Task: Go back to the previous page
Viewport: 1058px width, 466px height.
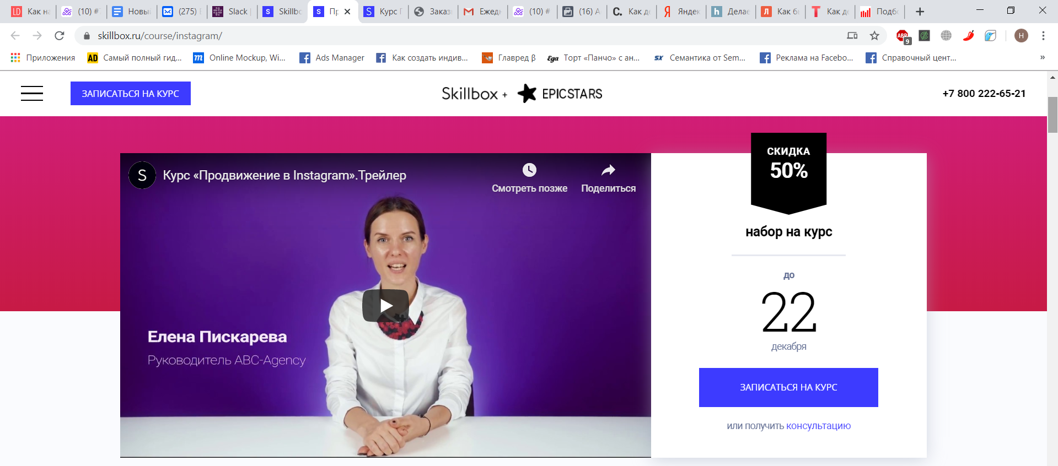Action: 15,36
